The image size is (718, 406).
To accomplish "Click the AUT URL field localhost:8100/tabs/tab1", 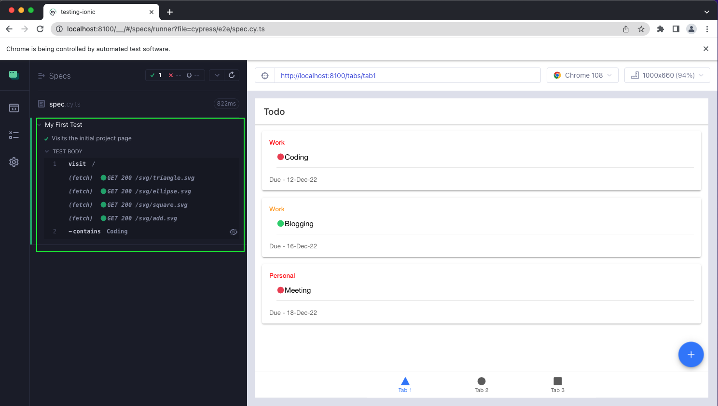I will point(407,75).
